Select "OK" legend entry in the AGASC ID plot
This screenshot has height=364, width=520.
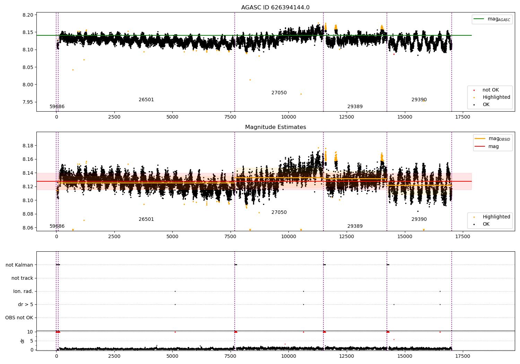click(x=486, y=105)
